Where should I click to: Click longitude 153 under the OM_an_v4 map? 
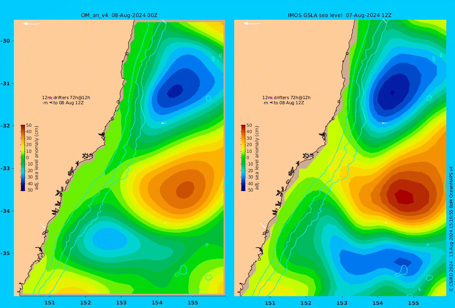121,303
